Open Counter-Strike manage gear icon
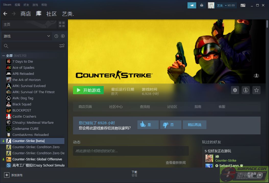This screenshot has width=269, height=183. click(235, 90)
